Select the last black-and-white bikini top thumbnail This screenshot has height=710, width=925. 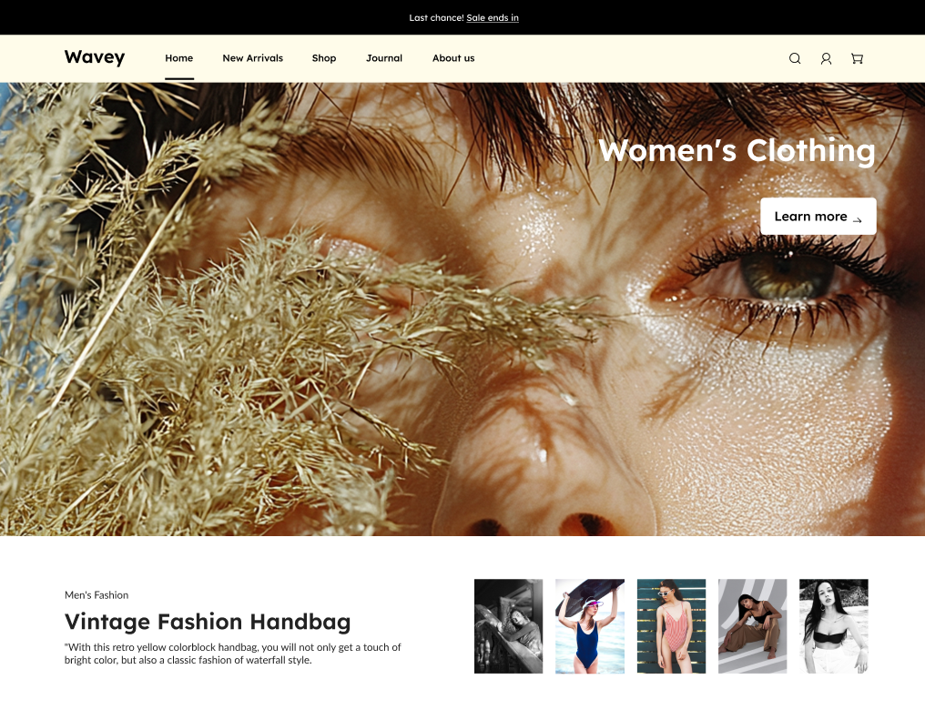click(833, 626)
